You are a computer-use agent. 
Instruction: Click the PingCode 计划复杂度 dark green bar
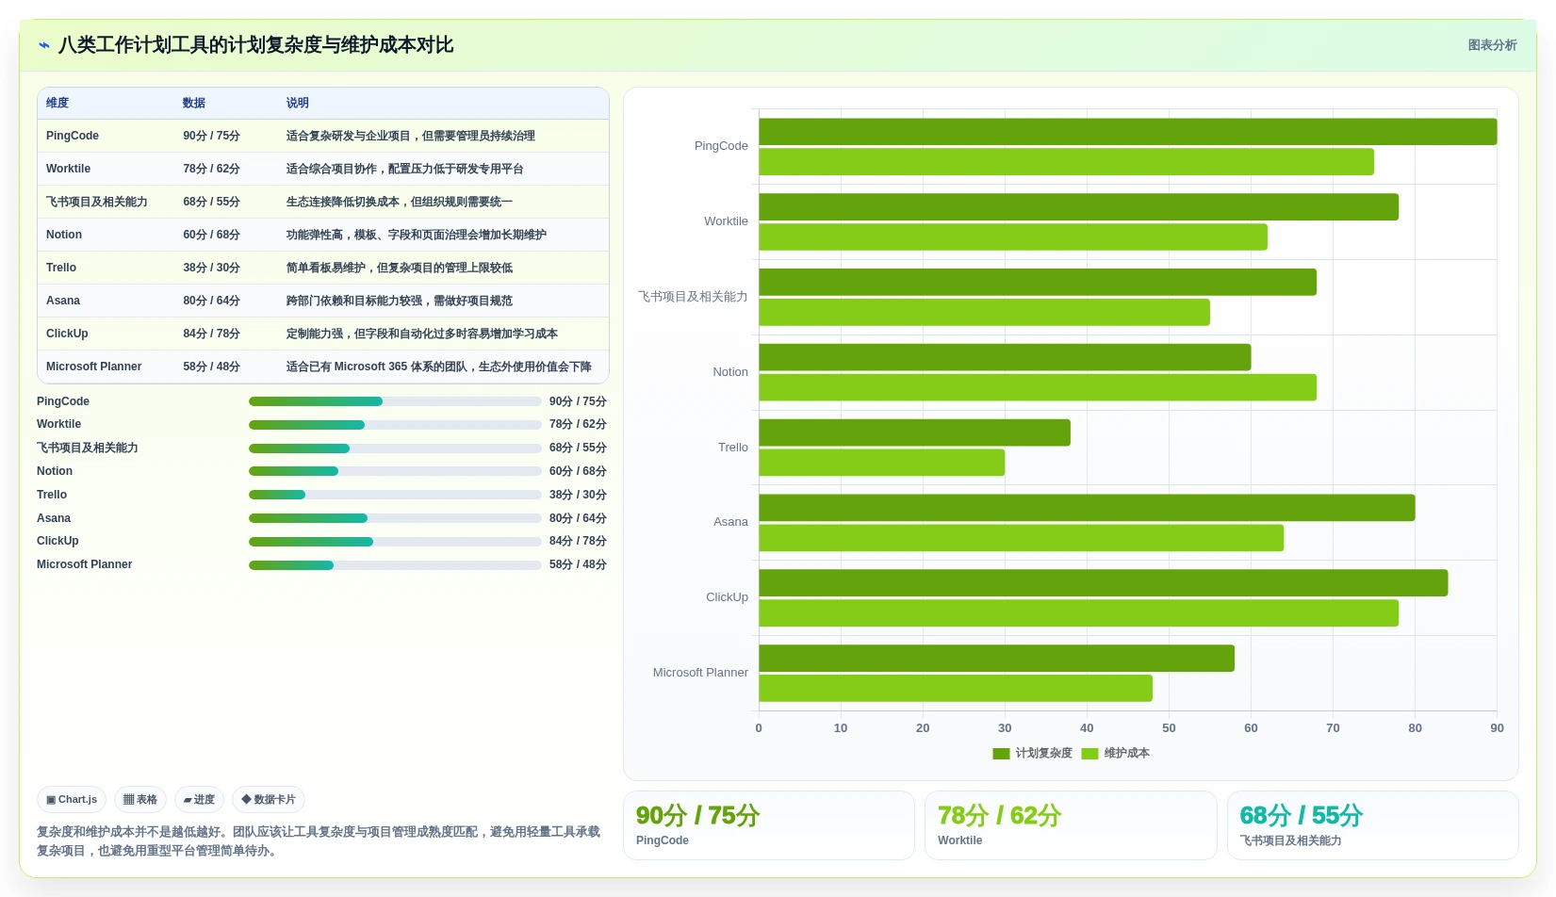pos(1128,132)
